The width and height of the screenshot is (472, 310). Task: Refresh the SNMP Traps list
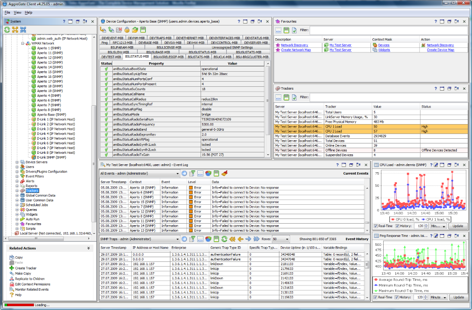point(224,239)
